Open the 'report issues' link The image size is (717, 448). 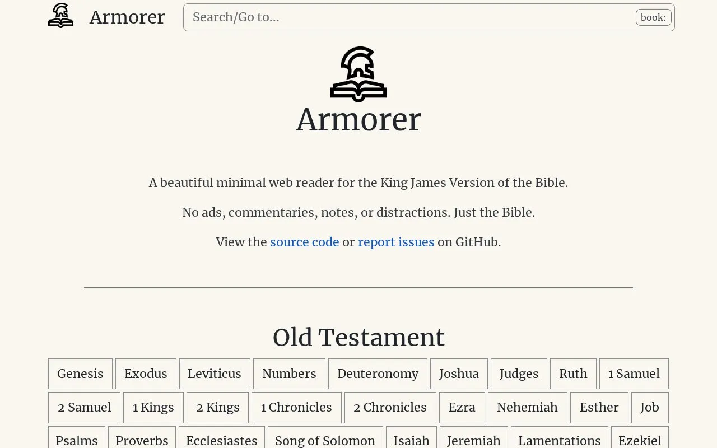tap(396, 242)
